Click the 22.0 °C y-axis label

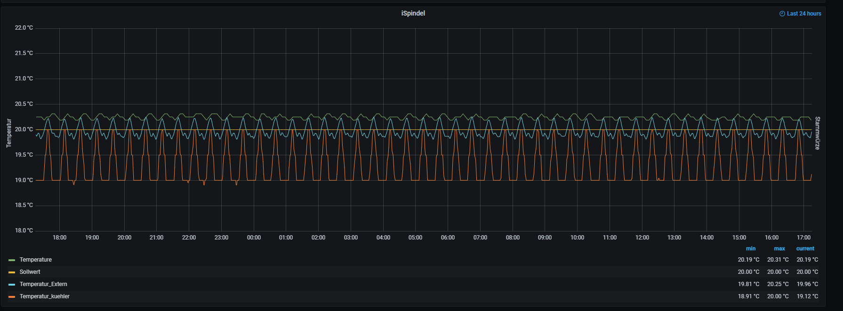point(24,28)
